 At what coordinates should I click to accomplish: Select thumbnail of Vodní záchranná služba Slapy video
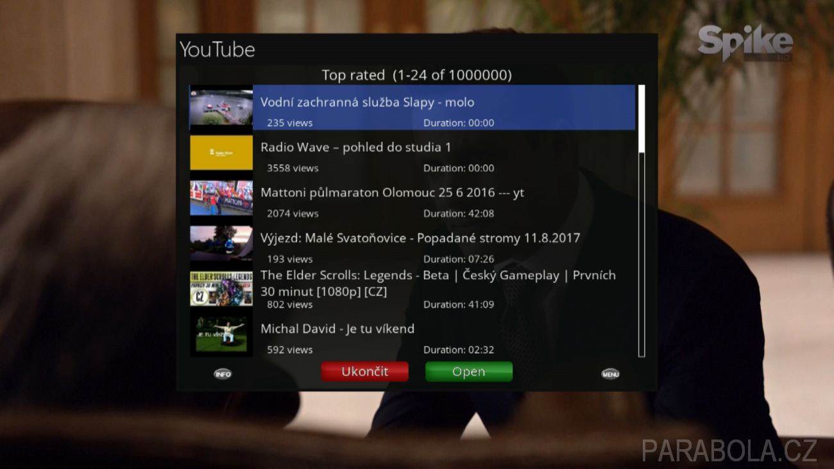[x=221, y=108]
